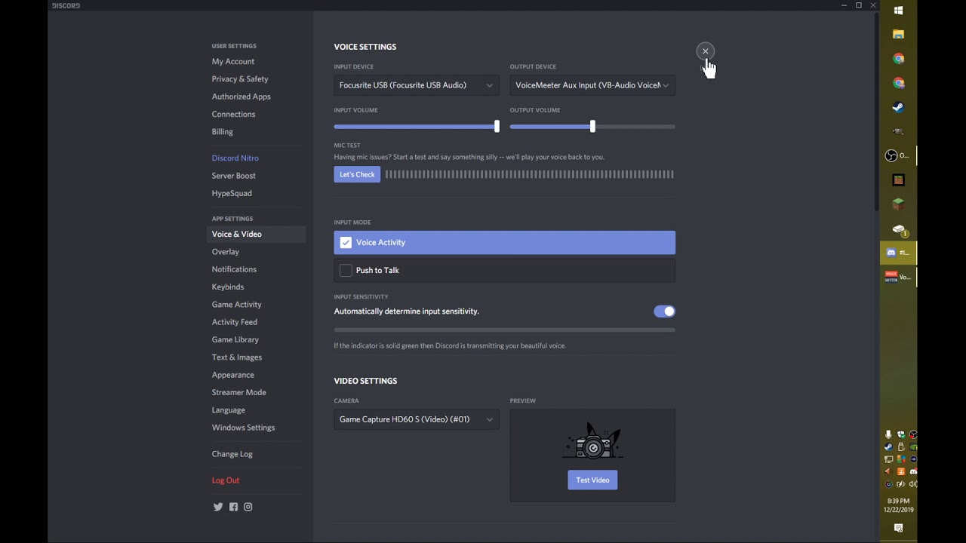
Task: Open Authorized Apps section
Action: pyautogui.click(x=241, y=97)
